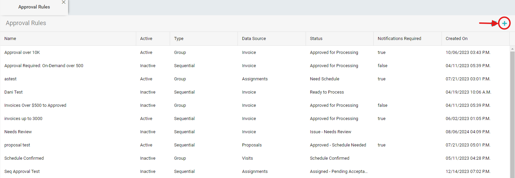Sort by the Status column header
This screenshot has width=515, height=178.
click(x=316, y=39)
